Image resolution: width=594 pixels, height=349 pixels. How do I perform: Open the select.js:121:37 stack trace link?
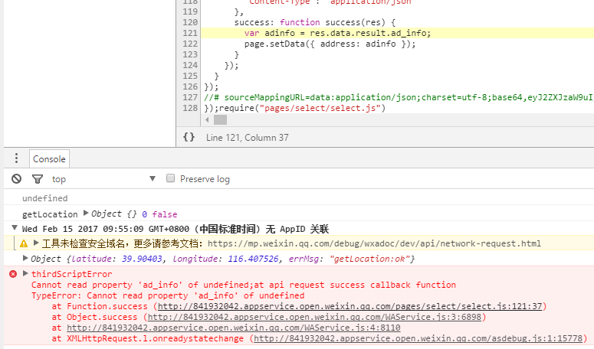coord(351,306)
